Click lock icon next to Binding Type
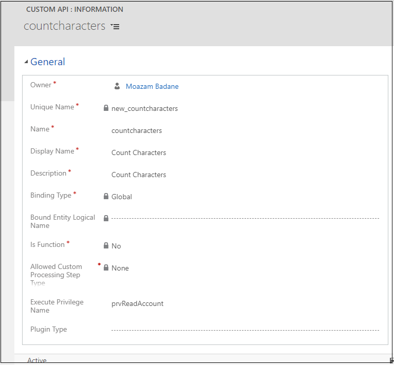Viewport: 394px width, 365px height. point(106,196)
